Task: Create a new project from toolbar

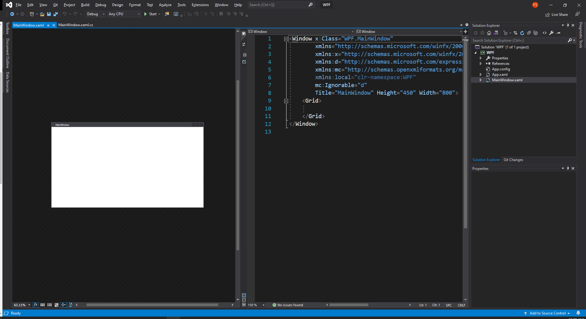Action: pyautogui.click(x=32, y=14)
